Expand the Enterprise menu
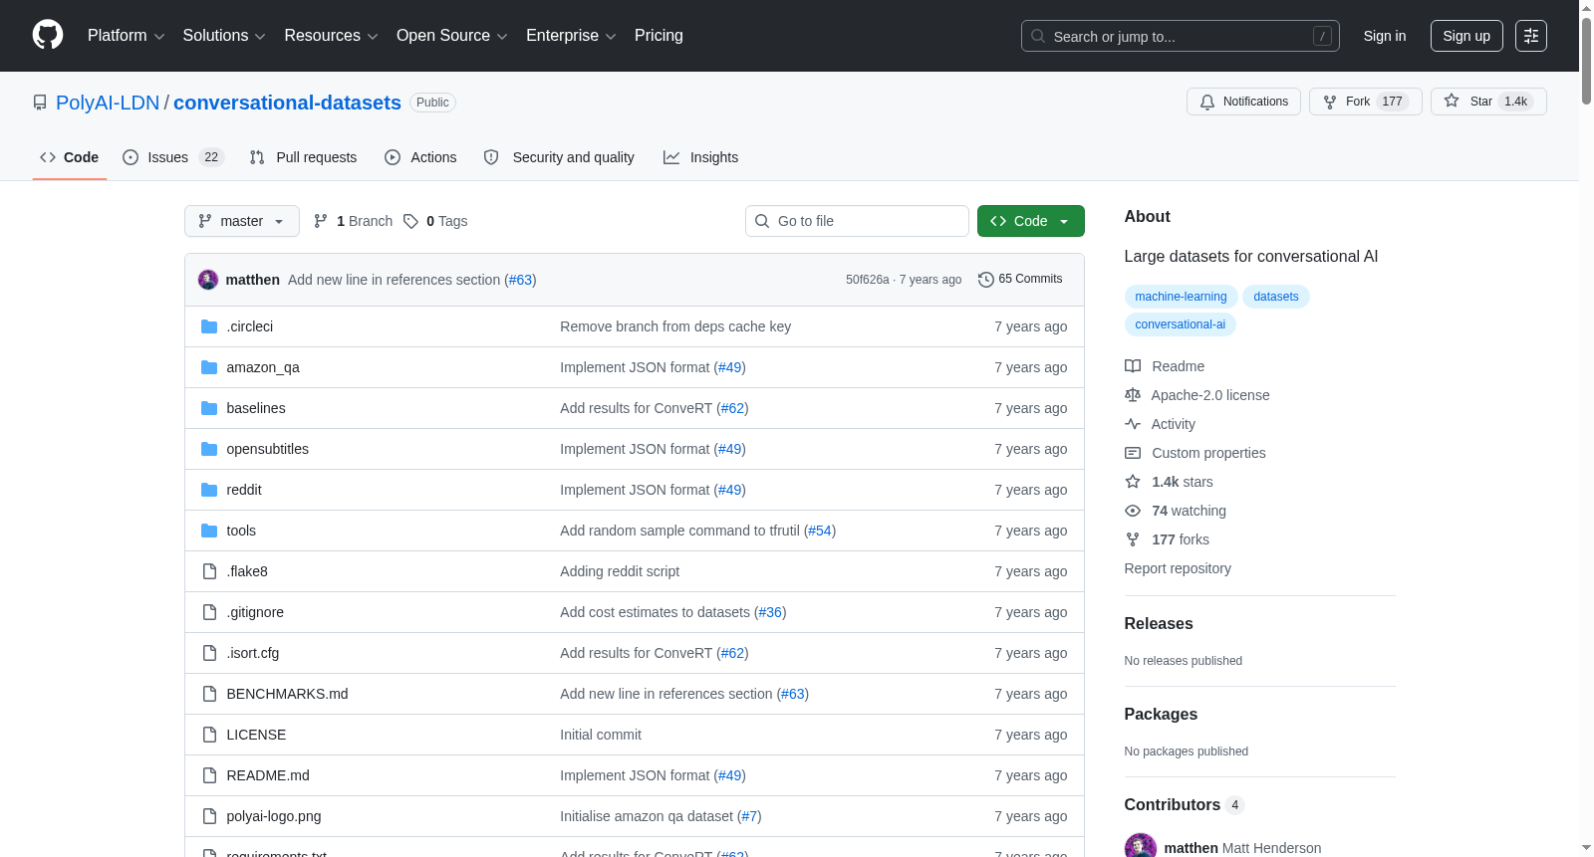This screenshot has height=857, width=1594. 571,36
